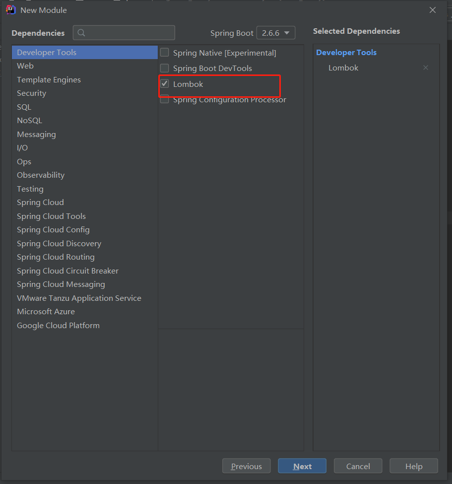
Task: Proceed with the Next button
Action: point(302,466)
